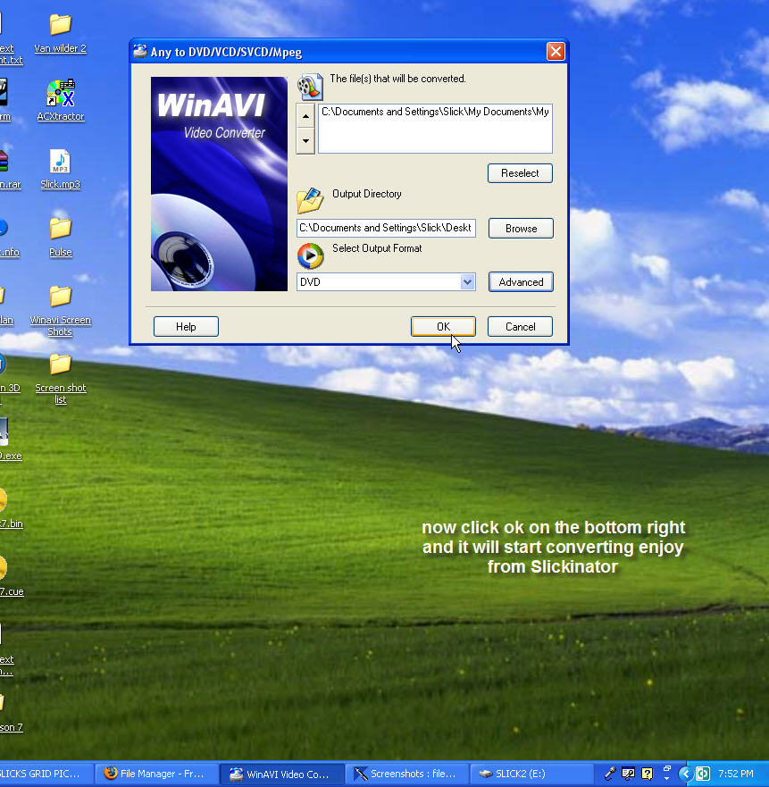769x787 pixels.
Task: Click the file list down arrow
Action: click(305, 140)
